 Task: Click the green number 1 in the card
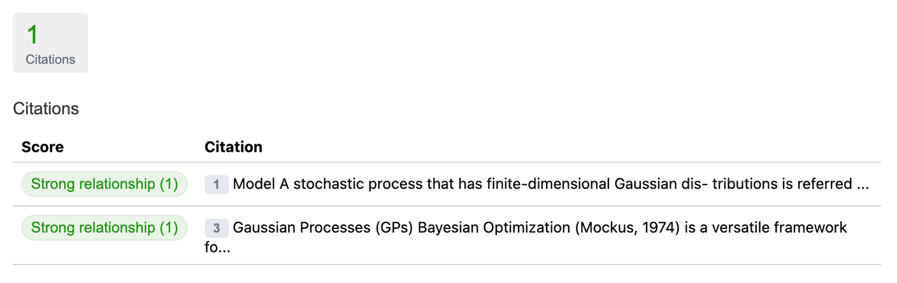pos(32,35)
